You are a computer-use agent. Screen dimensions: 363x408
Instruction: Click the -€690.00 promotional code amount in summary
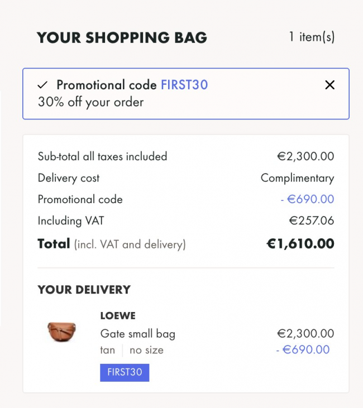point(307,199)
